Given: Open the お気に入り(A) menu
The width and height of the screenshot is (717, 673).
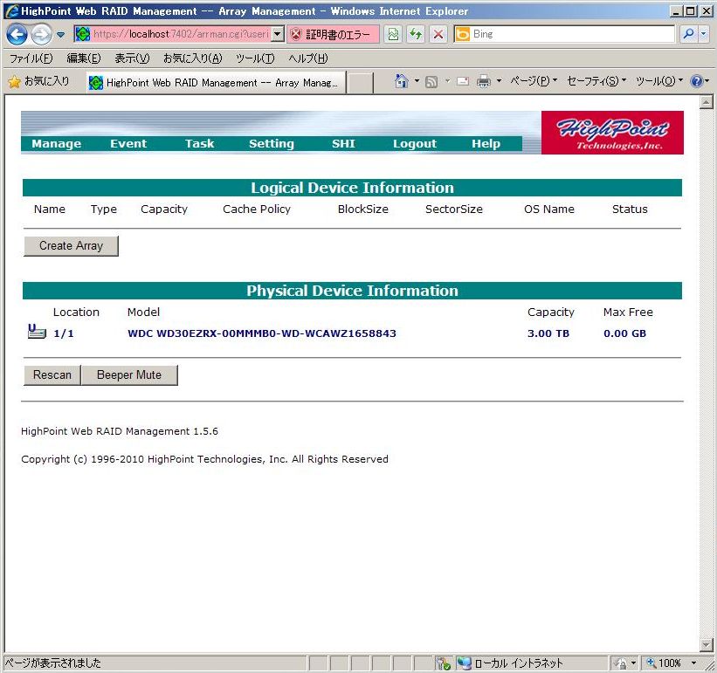Looking at the screenshot, I should point(192,58).
